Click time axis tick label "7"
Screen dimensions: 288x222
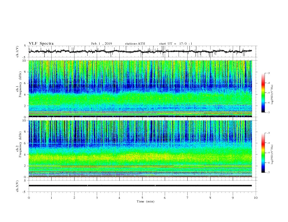[x=188, y=198]
